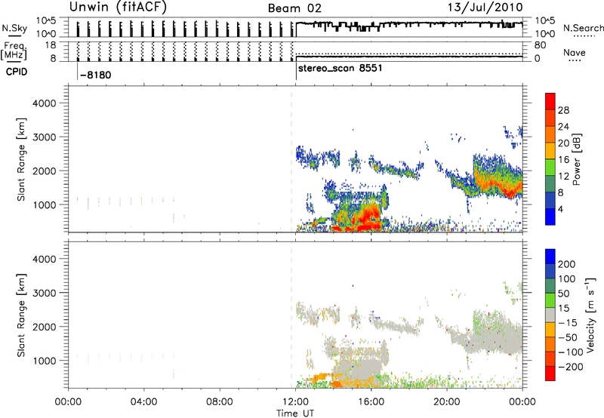Click the 'Slant Range [km]' label of the power panel

tap(21, 159)
